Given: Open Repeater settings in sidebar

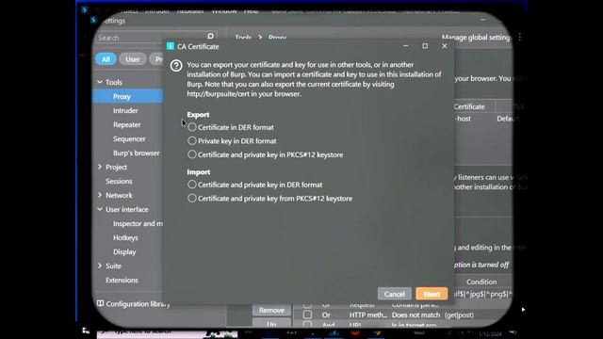Looking at the screenshot, I should (127, 125).
